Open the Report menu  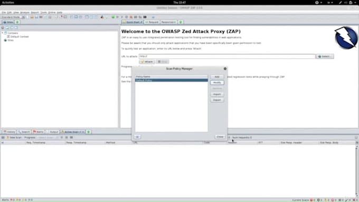35,12
